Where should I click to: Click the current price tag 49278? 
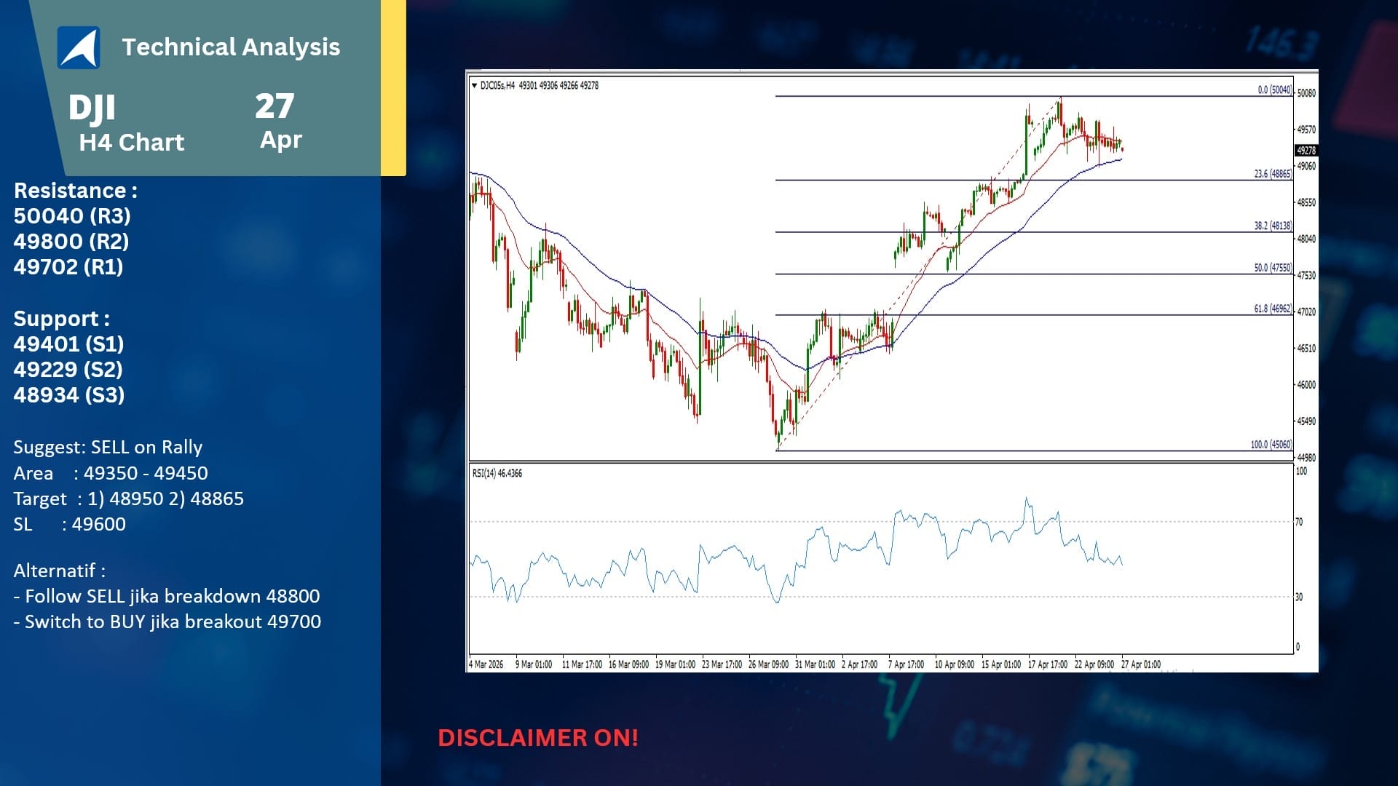[x=1306, y=151]
